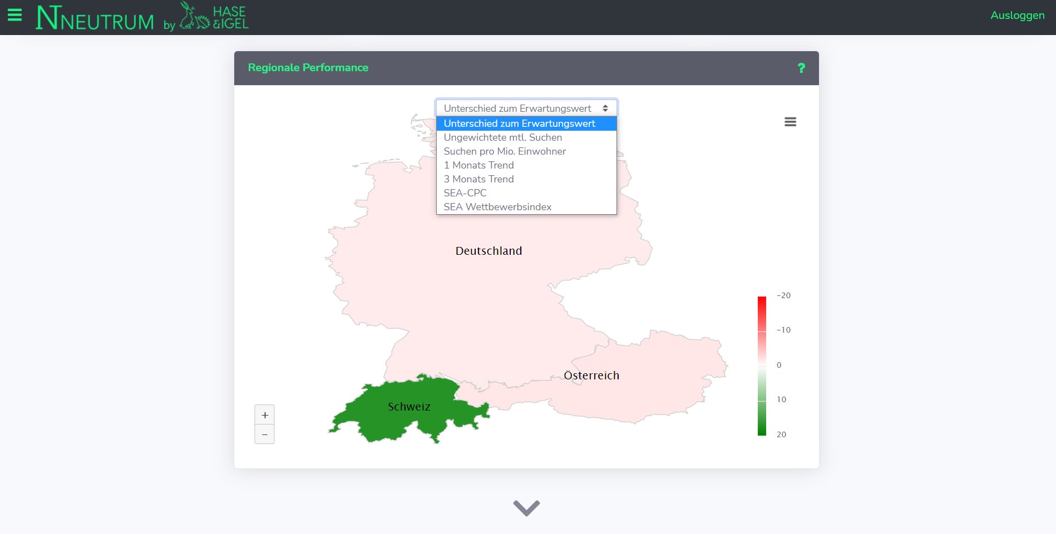Zoom out the map with minus button
The height and width of the screenshot is (534, 1056).
coord(264,434)
